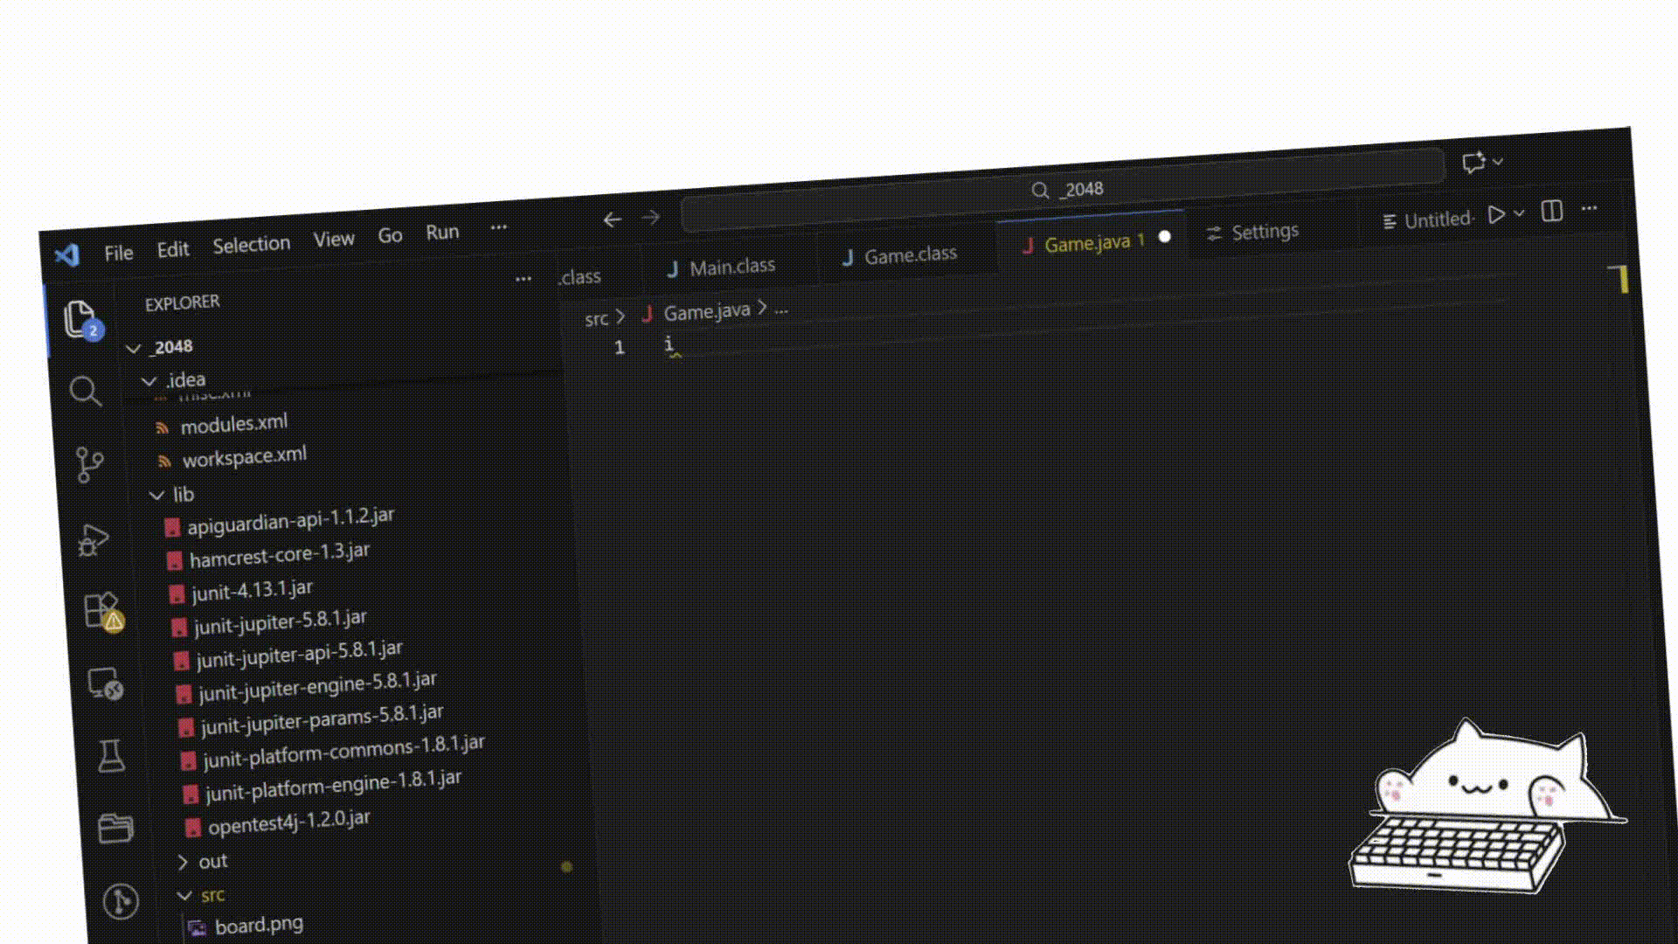The image size is (1678, 944).
Task: Click the search box containing _2048
Action: (1068, 190)
